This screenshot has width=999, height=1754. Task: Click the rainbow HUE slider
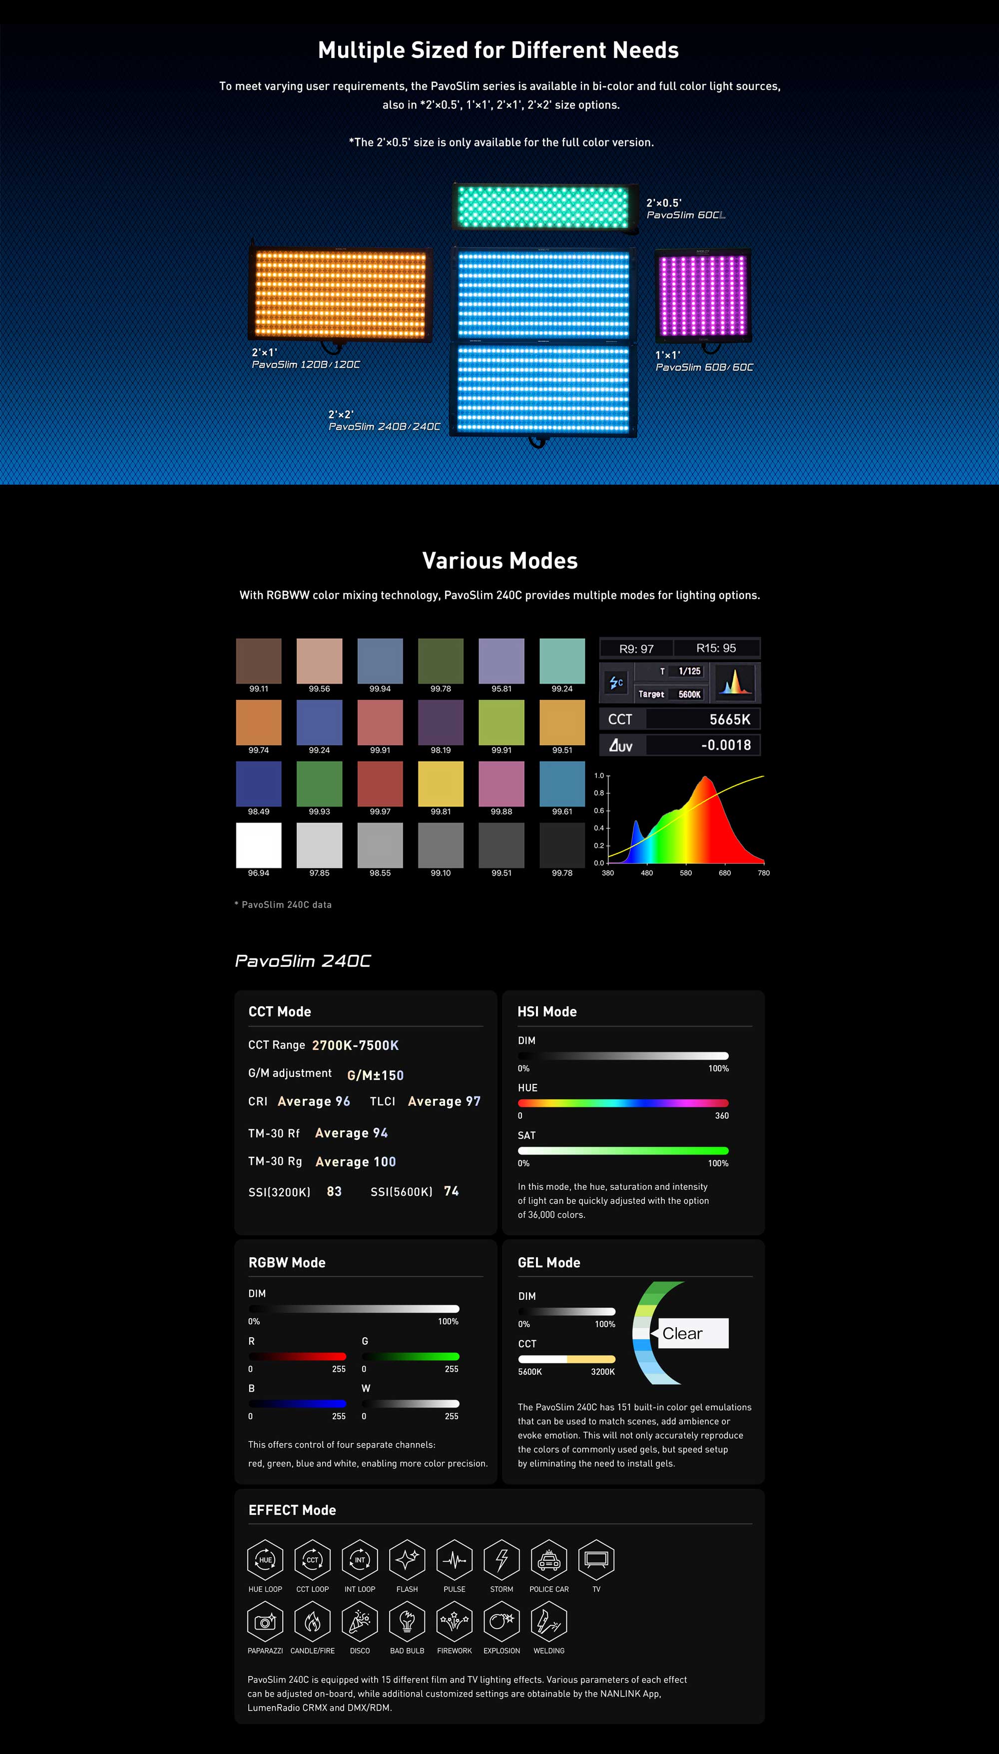[x=623, y=1103]
